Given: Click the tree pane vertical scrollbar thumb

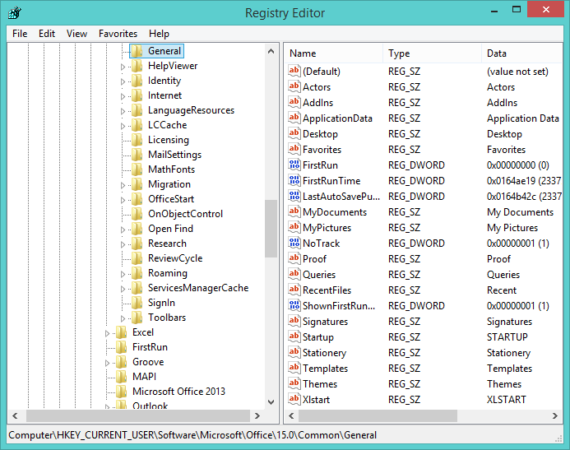Looking at the screenshot, I should [271, 228].
